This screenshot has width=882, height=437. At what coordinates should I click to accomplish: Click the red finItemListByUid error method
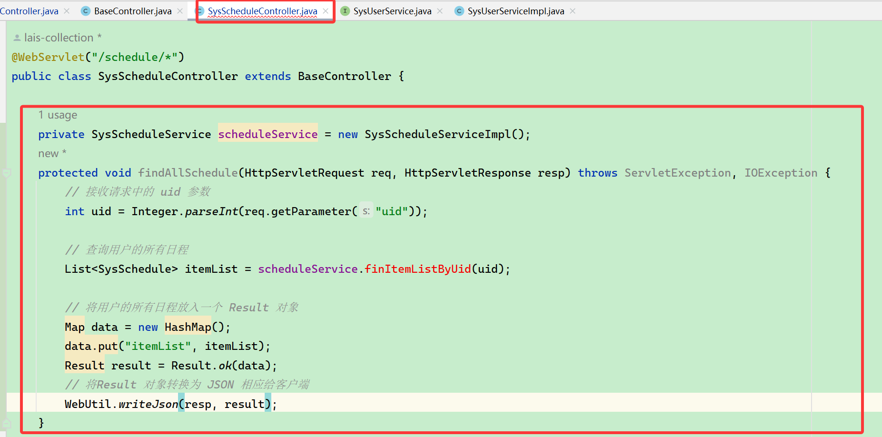click(418, 269)
